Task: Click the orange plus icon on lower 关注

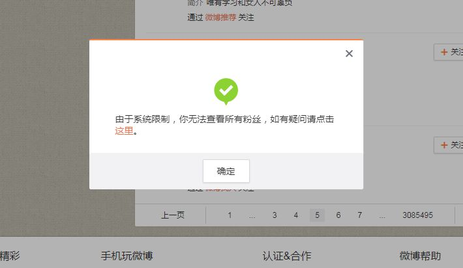Action: coord(444,145)
